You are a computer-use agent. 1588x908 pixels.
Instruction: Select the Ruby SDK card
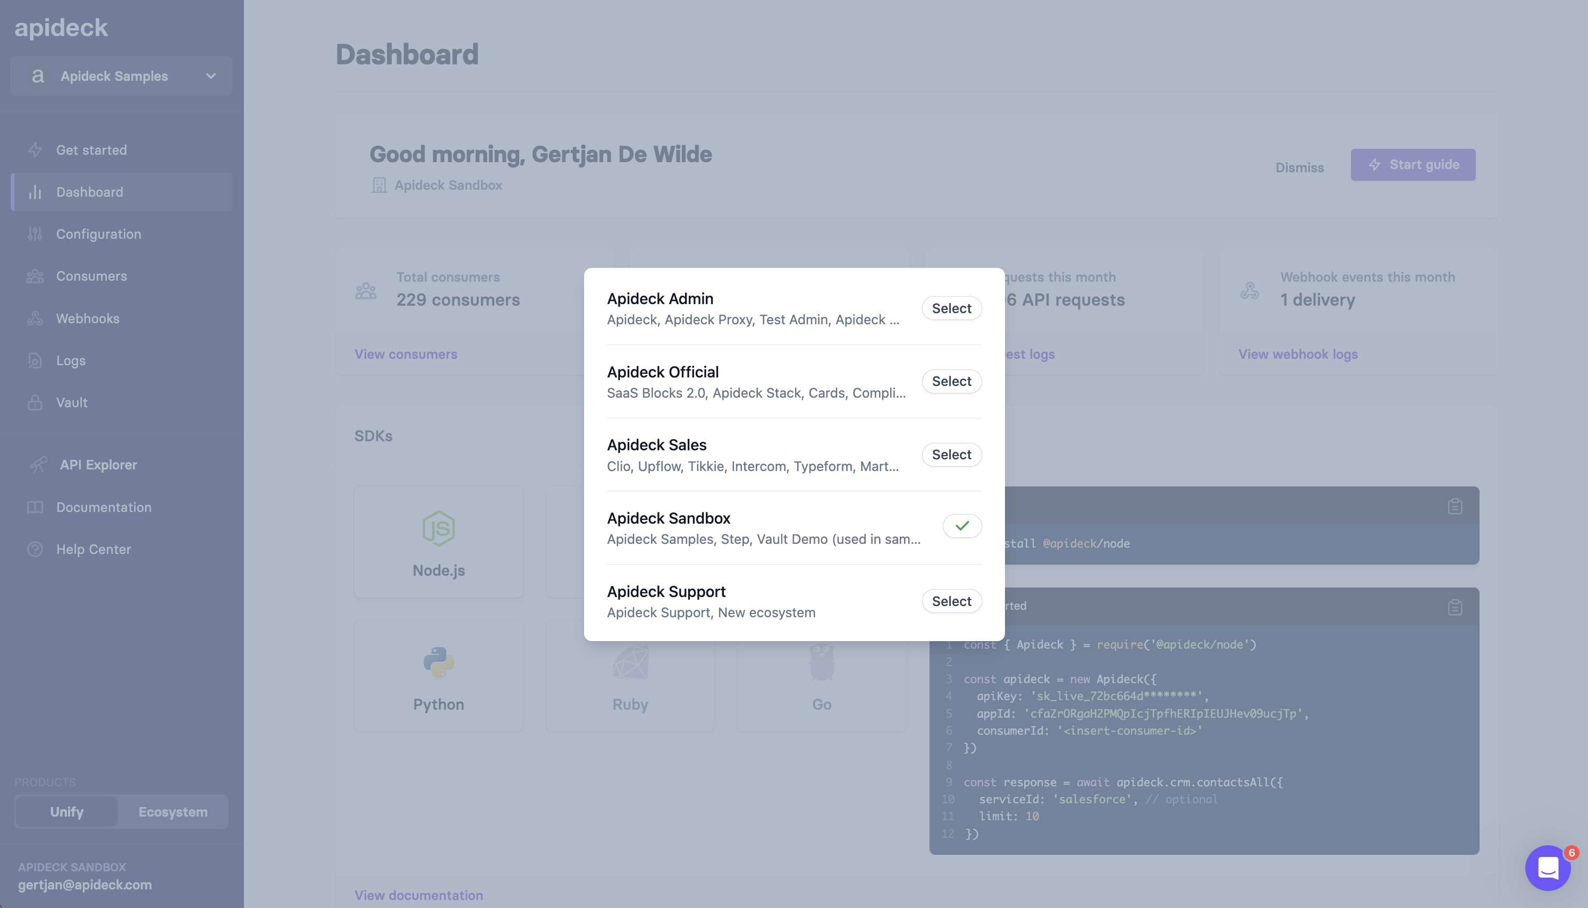(x=630, y=676)
